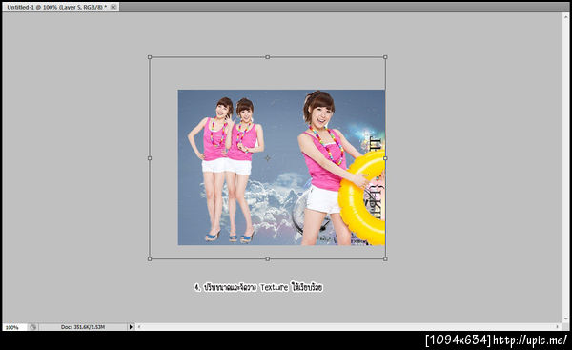Click the top-right transform handle
The width and height of the screenshot is (572, 350).
385,57
